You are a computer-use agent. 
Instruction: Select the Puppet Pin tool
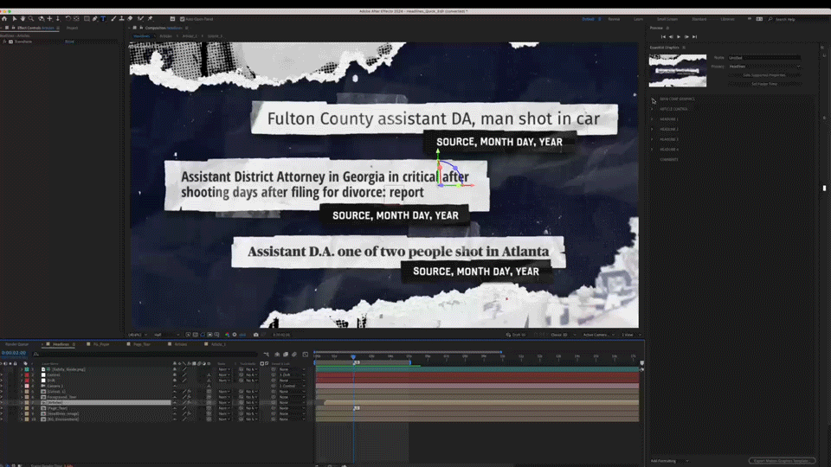coord(150,18)
